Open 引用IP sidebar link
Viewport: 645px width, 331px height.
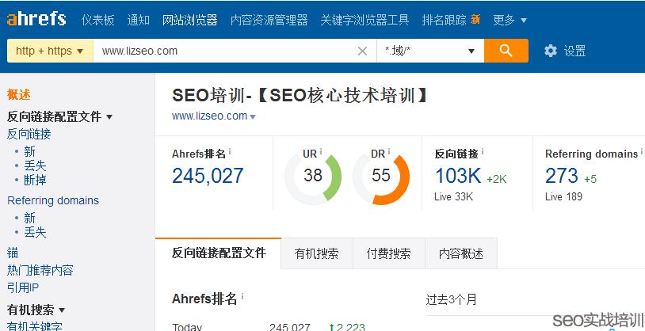click(23, 287)
